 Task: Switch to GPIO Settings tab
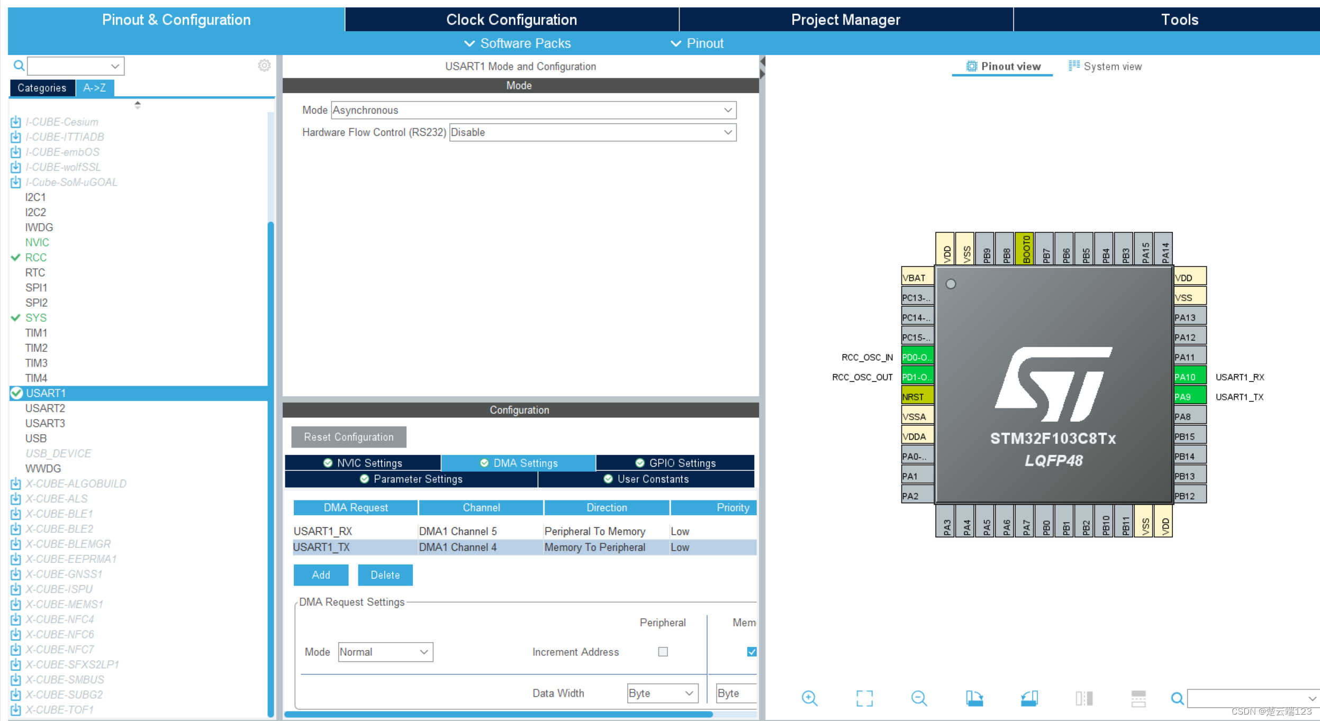[x=675, y=463]
